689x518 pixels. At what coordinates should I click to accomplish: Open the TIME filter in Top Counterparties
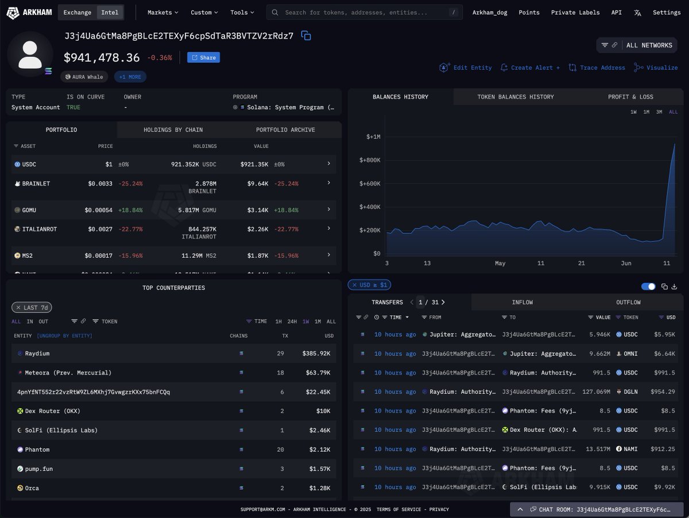click(257, 322)
